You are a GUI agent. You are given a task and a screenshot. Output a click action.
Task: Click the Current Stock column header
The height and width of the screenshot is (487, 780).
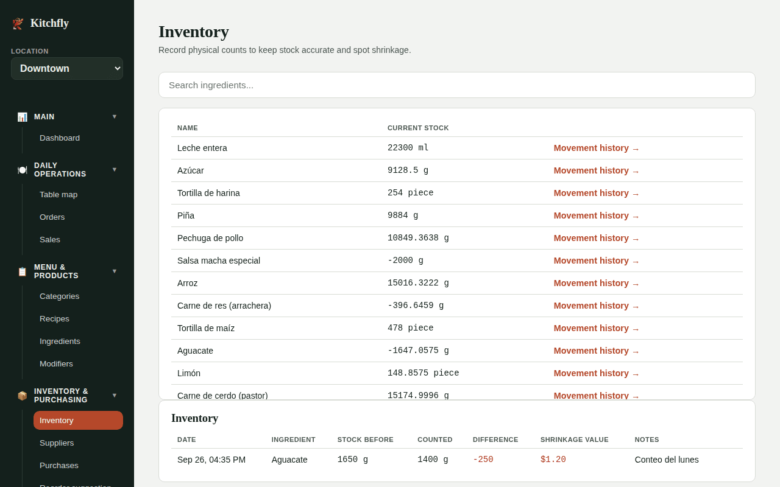point(418,128)
